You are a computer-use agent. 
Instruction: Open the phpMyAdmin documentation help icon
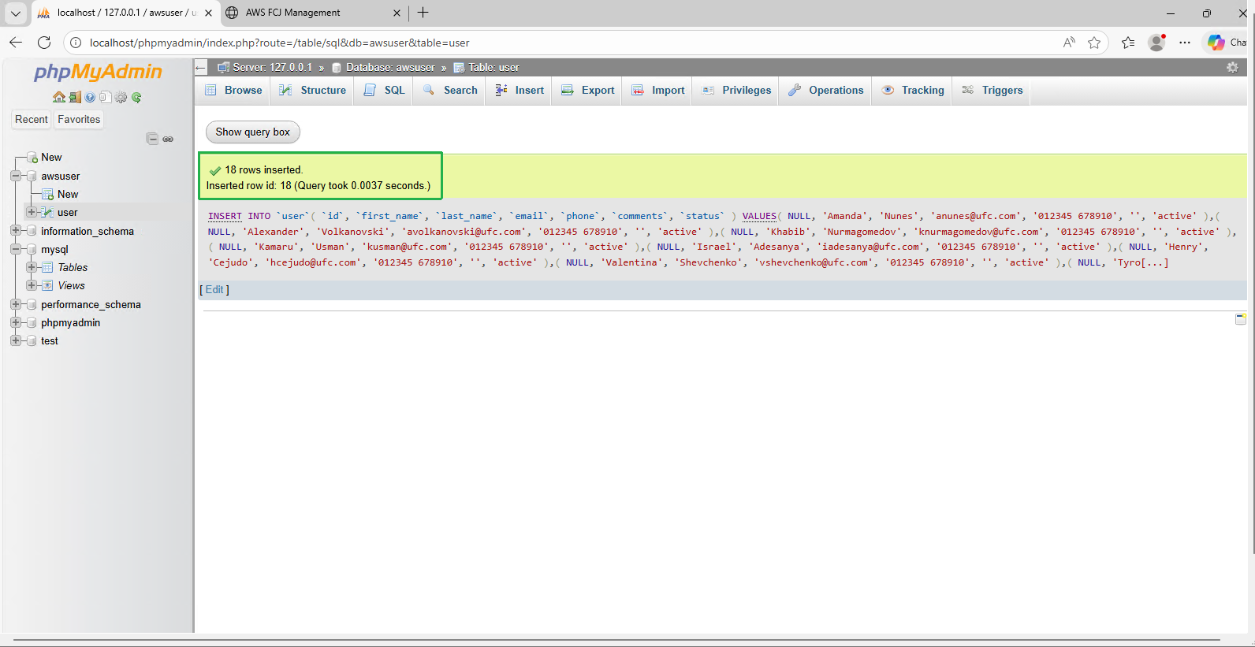coord(90,98)
